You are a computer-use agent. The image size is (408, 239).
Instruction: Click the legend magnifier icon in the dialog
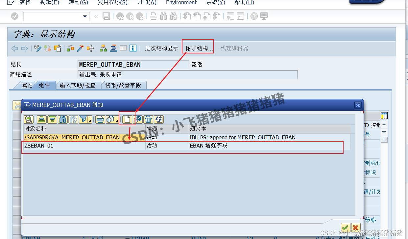coord(29,119)
